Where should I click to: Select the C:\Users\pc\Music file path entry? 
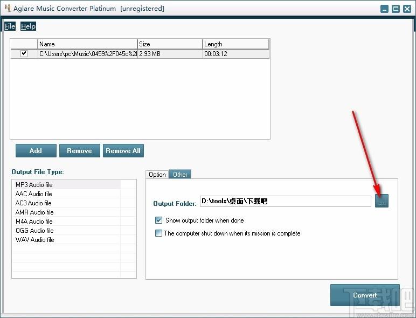pos(88,54)
